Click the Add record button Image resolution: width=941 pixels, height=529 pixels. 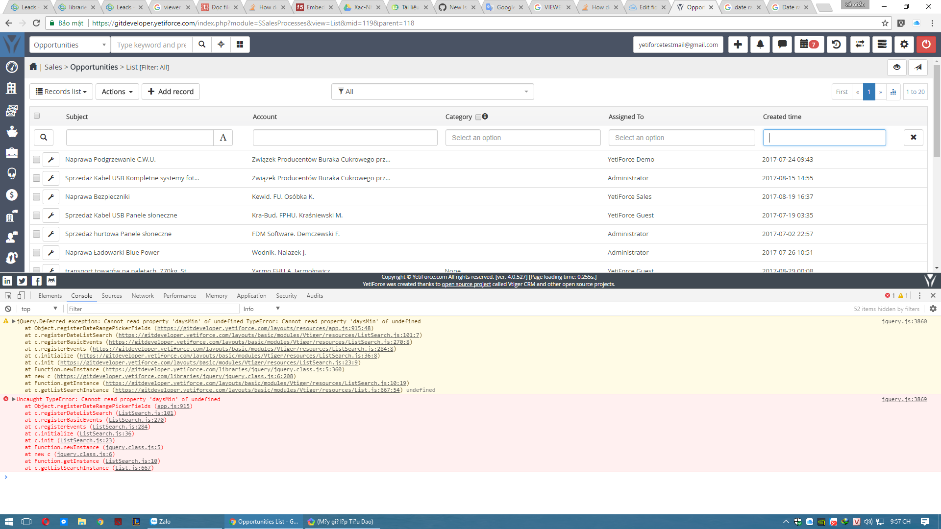(x=171, y=92)
